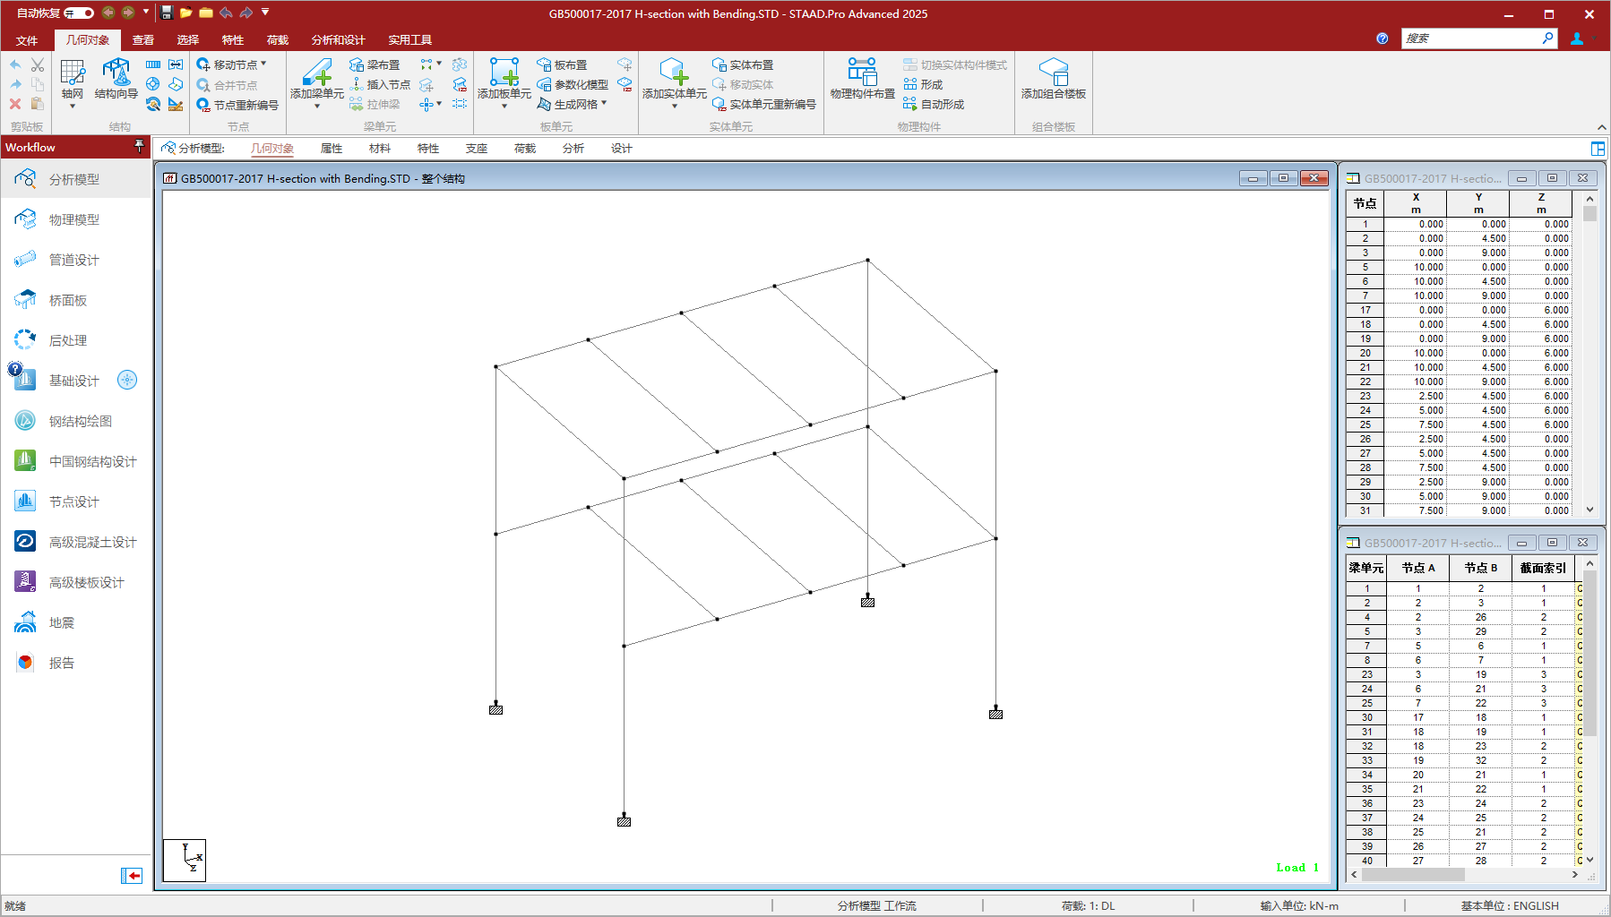
Task: Click the open file folder icon
Action: click(186, 13)
